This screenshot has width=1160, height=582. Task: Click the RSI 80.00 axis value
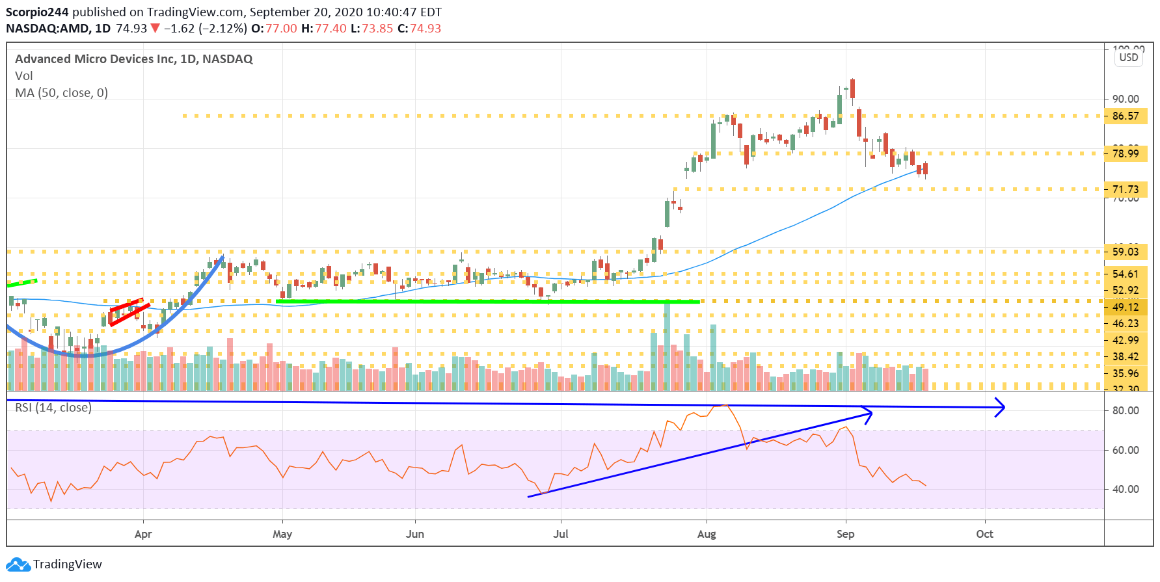pos(1126,410)
